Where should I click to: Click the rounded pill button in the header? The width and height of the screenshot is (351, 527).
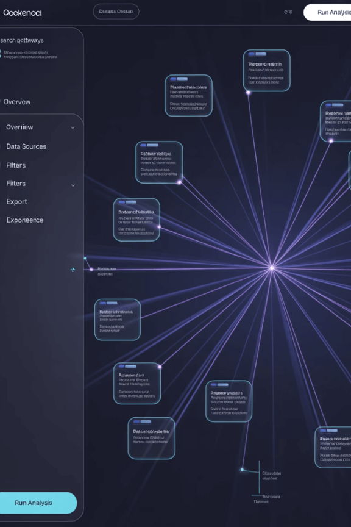tap(116, 12)
